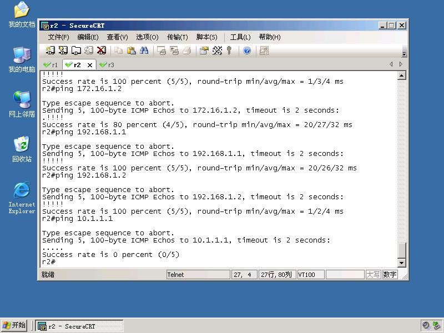Click the Print Screen toolbar icon
This screenshot has height=333, width=444.
click(x=162, y=51)
